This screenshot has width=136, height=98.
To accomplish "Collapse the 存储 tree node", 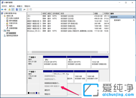I will 2,31.
